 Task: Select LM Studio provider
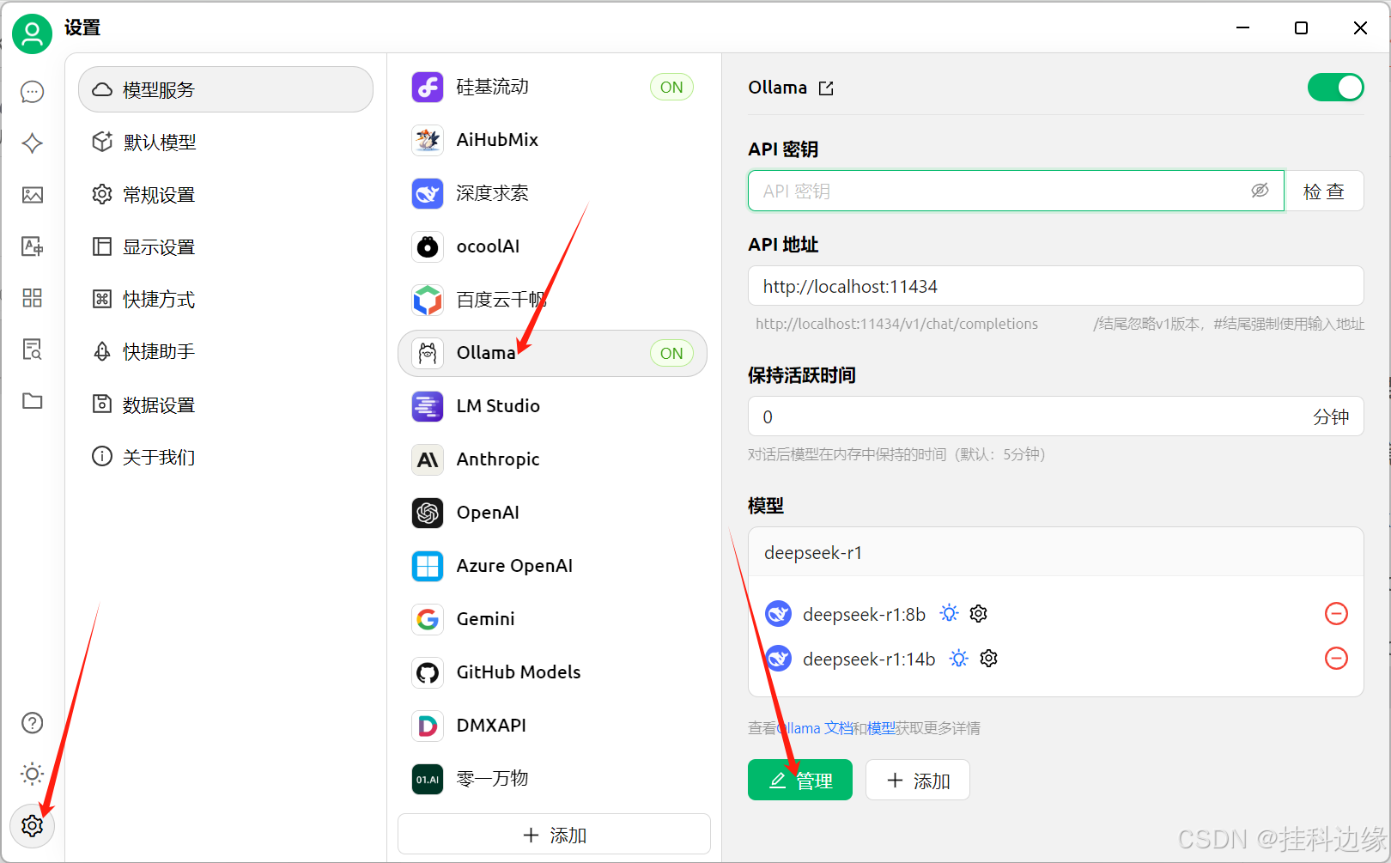click(x=552, y=406)
